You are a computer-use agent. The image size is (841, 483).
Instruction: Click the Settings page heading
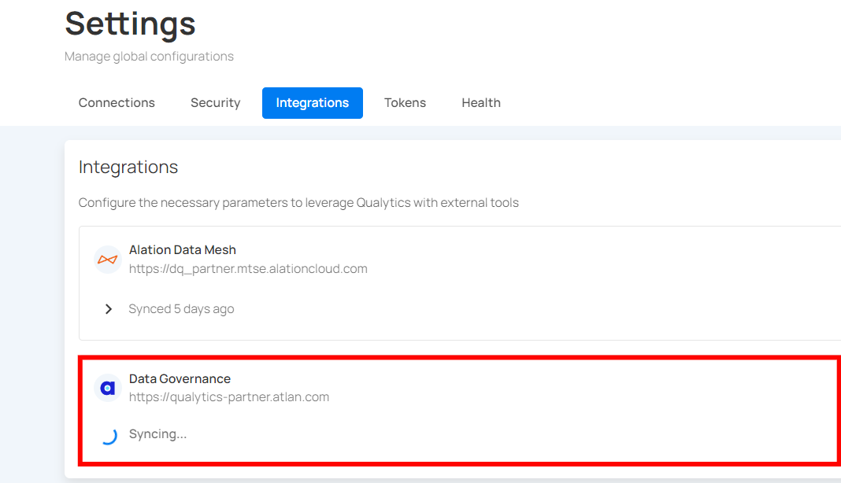[130, 24]
